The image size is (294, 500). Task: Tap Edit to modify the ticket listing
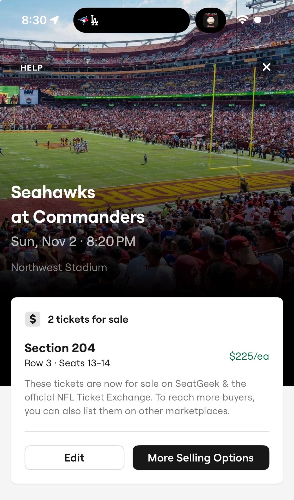(x=75, y=458)
